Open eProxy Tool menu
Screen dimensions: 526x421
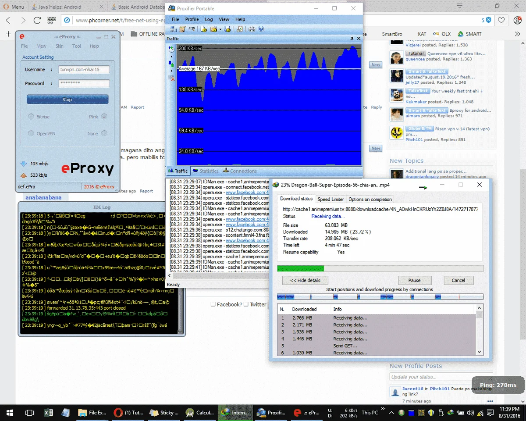click(77, 46)
